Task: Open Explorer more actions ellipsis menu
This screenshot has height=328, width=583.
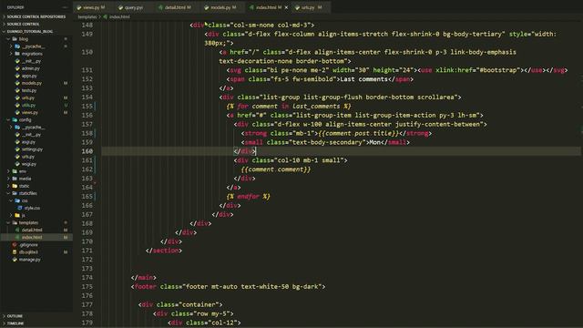Action: tap(65, 7)
